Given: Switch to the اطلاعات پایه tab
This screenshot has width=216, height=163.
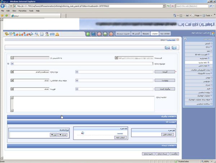Looking at the screenshot, I should (165, 34).
